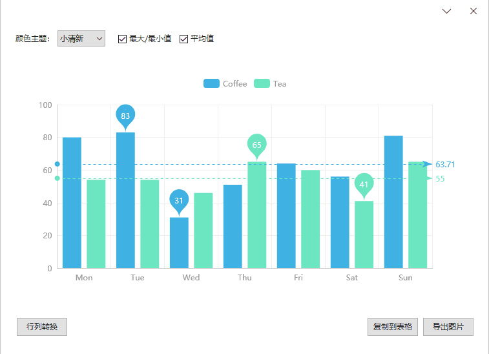This screenshot has width=489, height=354.
Task: Toggle the Tea legend swatch
Action: click(262, 83)
